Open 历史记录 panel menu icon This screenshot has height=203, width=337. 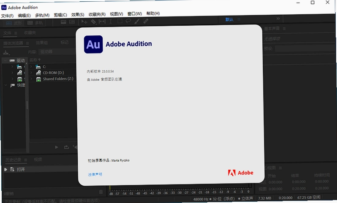click(x=26, y=160)
